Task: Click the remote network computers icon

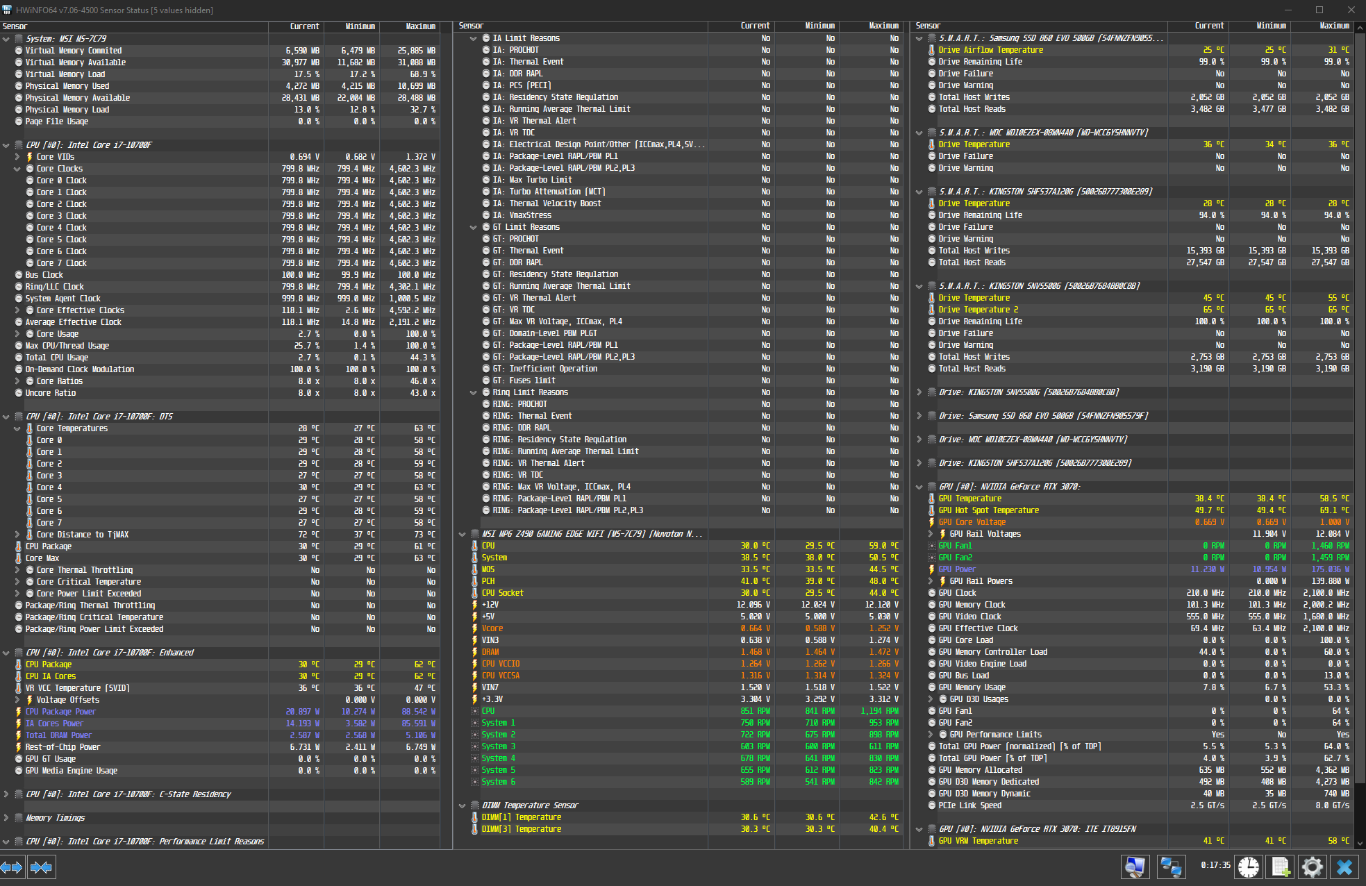Action: point(1171,867)
